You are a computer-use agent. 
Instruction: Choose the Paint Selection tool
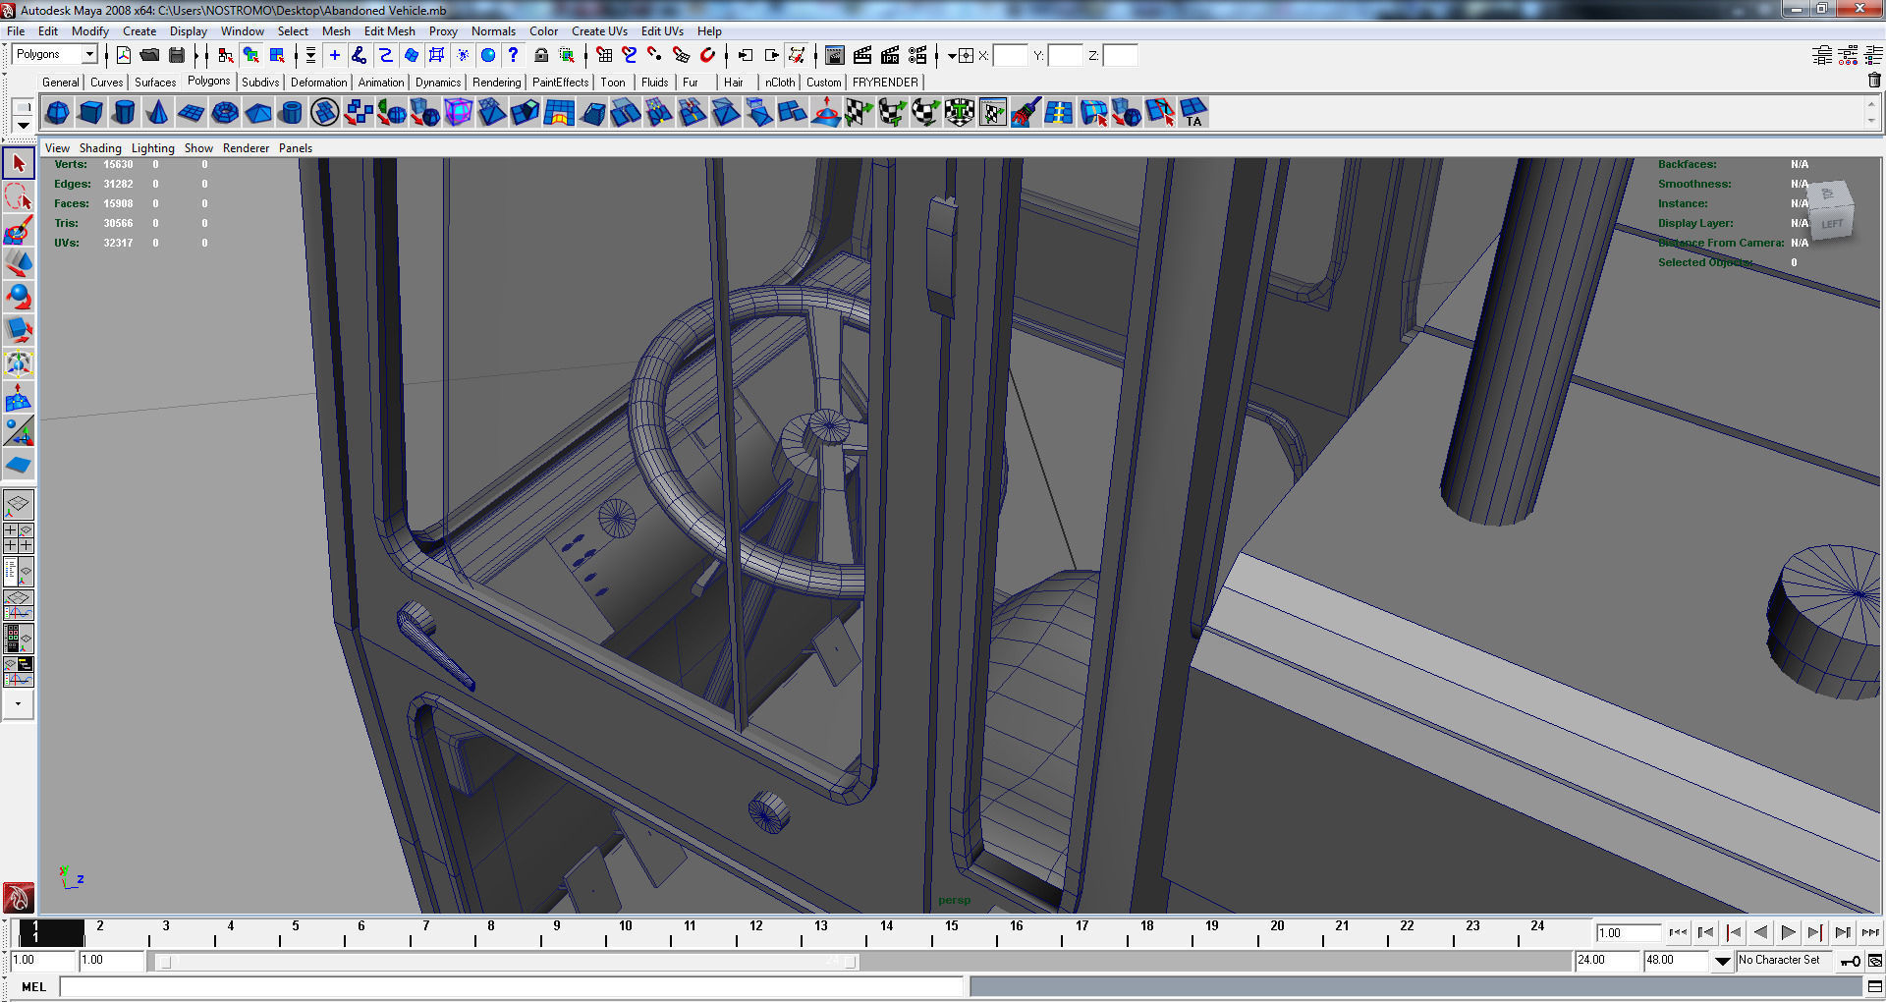(x=19, y=231)
